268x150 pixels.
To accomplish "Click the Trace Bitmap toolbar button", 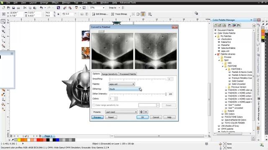I will coord(119,14).
